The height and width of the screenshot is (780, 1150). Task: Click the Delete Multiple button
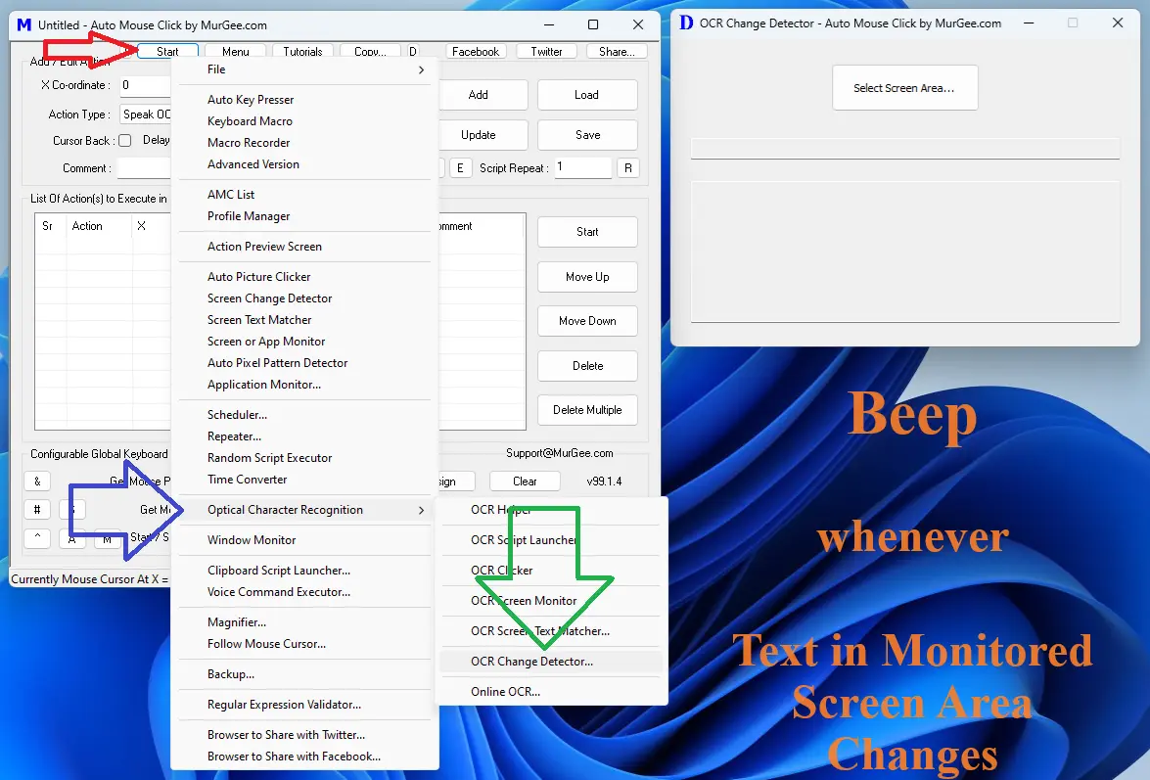(x=587, y=410)
